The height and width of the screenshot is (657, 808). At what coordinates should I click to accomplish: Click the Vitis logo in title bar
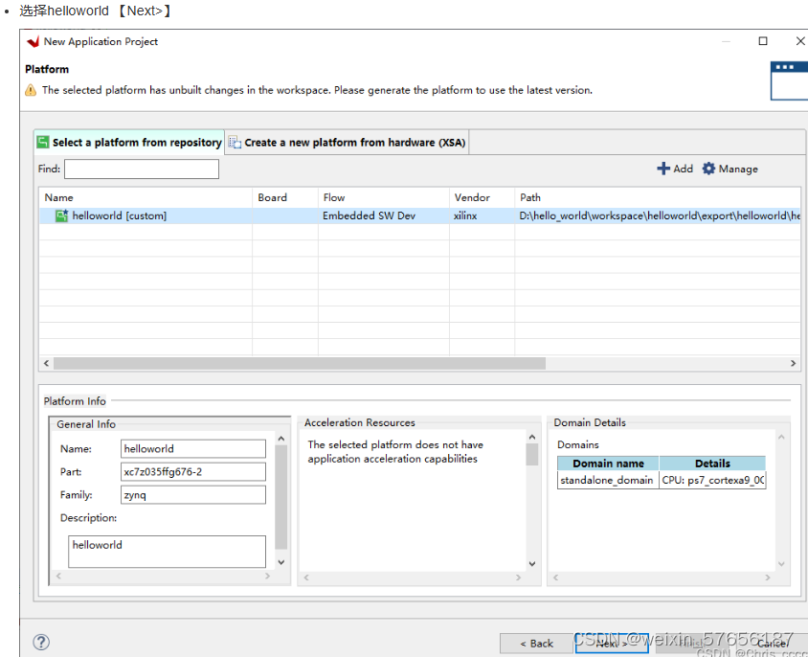(x=33, y=42)
